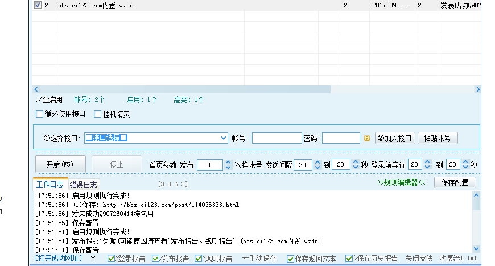Viewport: 495px width, 266px height.
Task: Click the table's scroll right arrow
Action: coord(478,89)
